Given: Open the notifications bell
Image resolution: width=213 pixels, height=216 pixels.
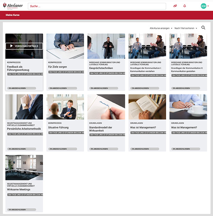Looking at the screenshot, I should (x=185, y=6).
